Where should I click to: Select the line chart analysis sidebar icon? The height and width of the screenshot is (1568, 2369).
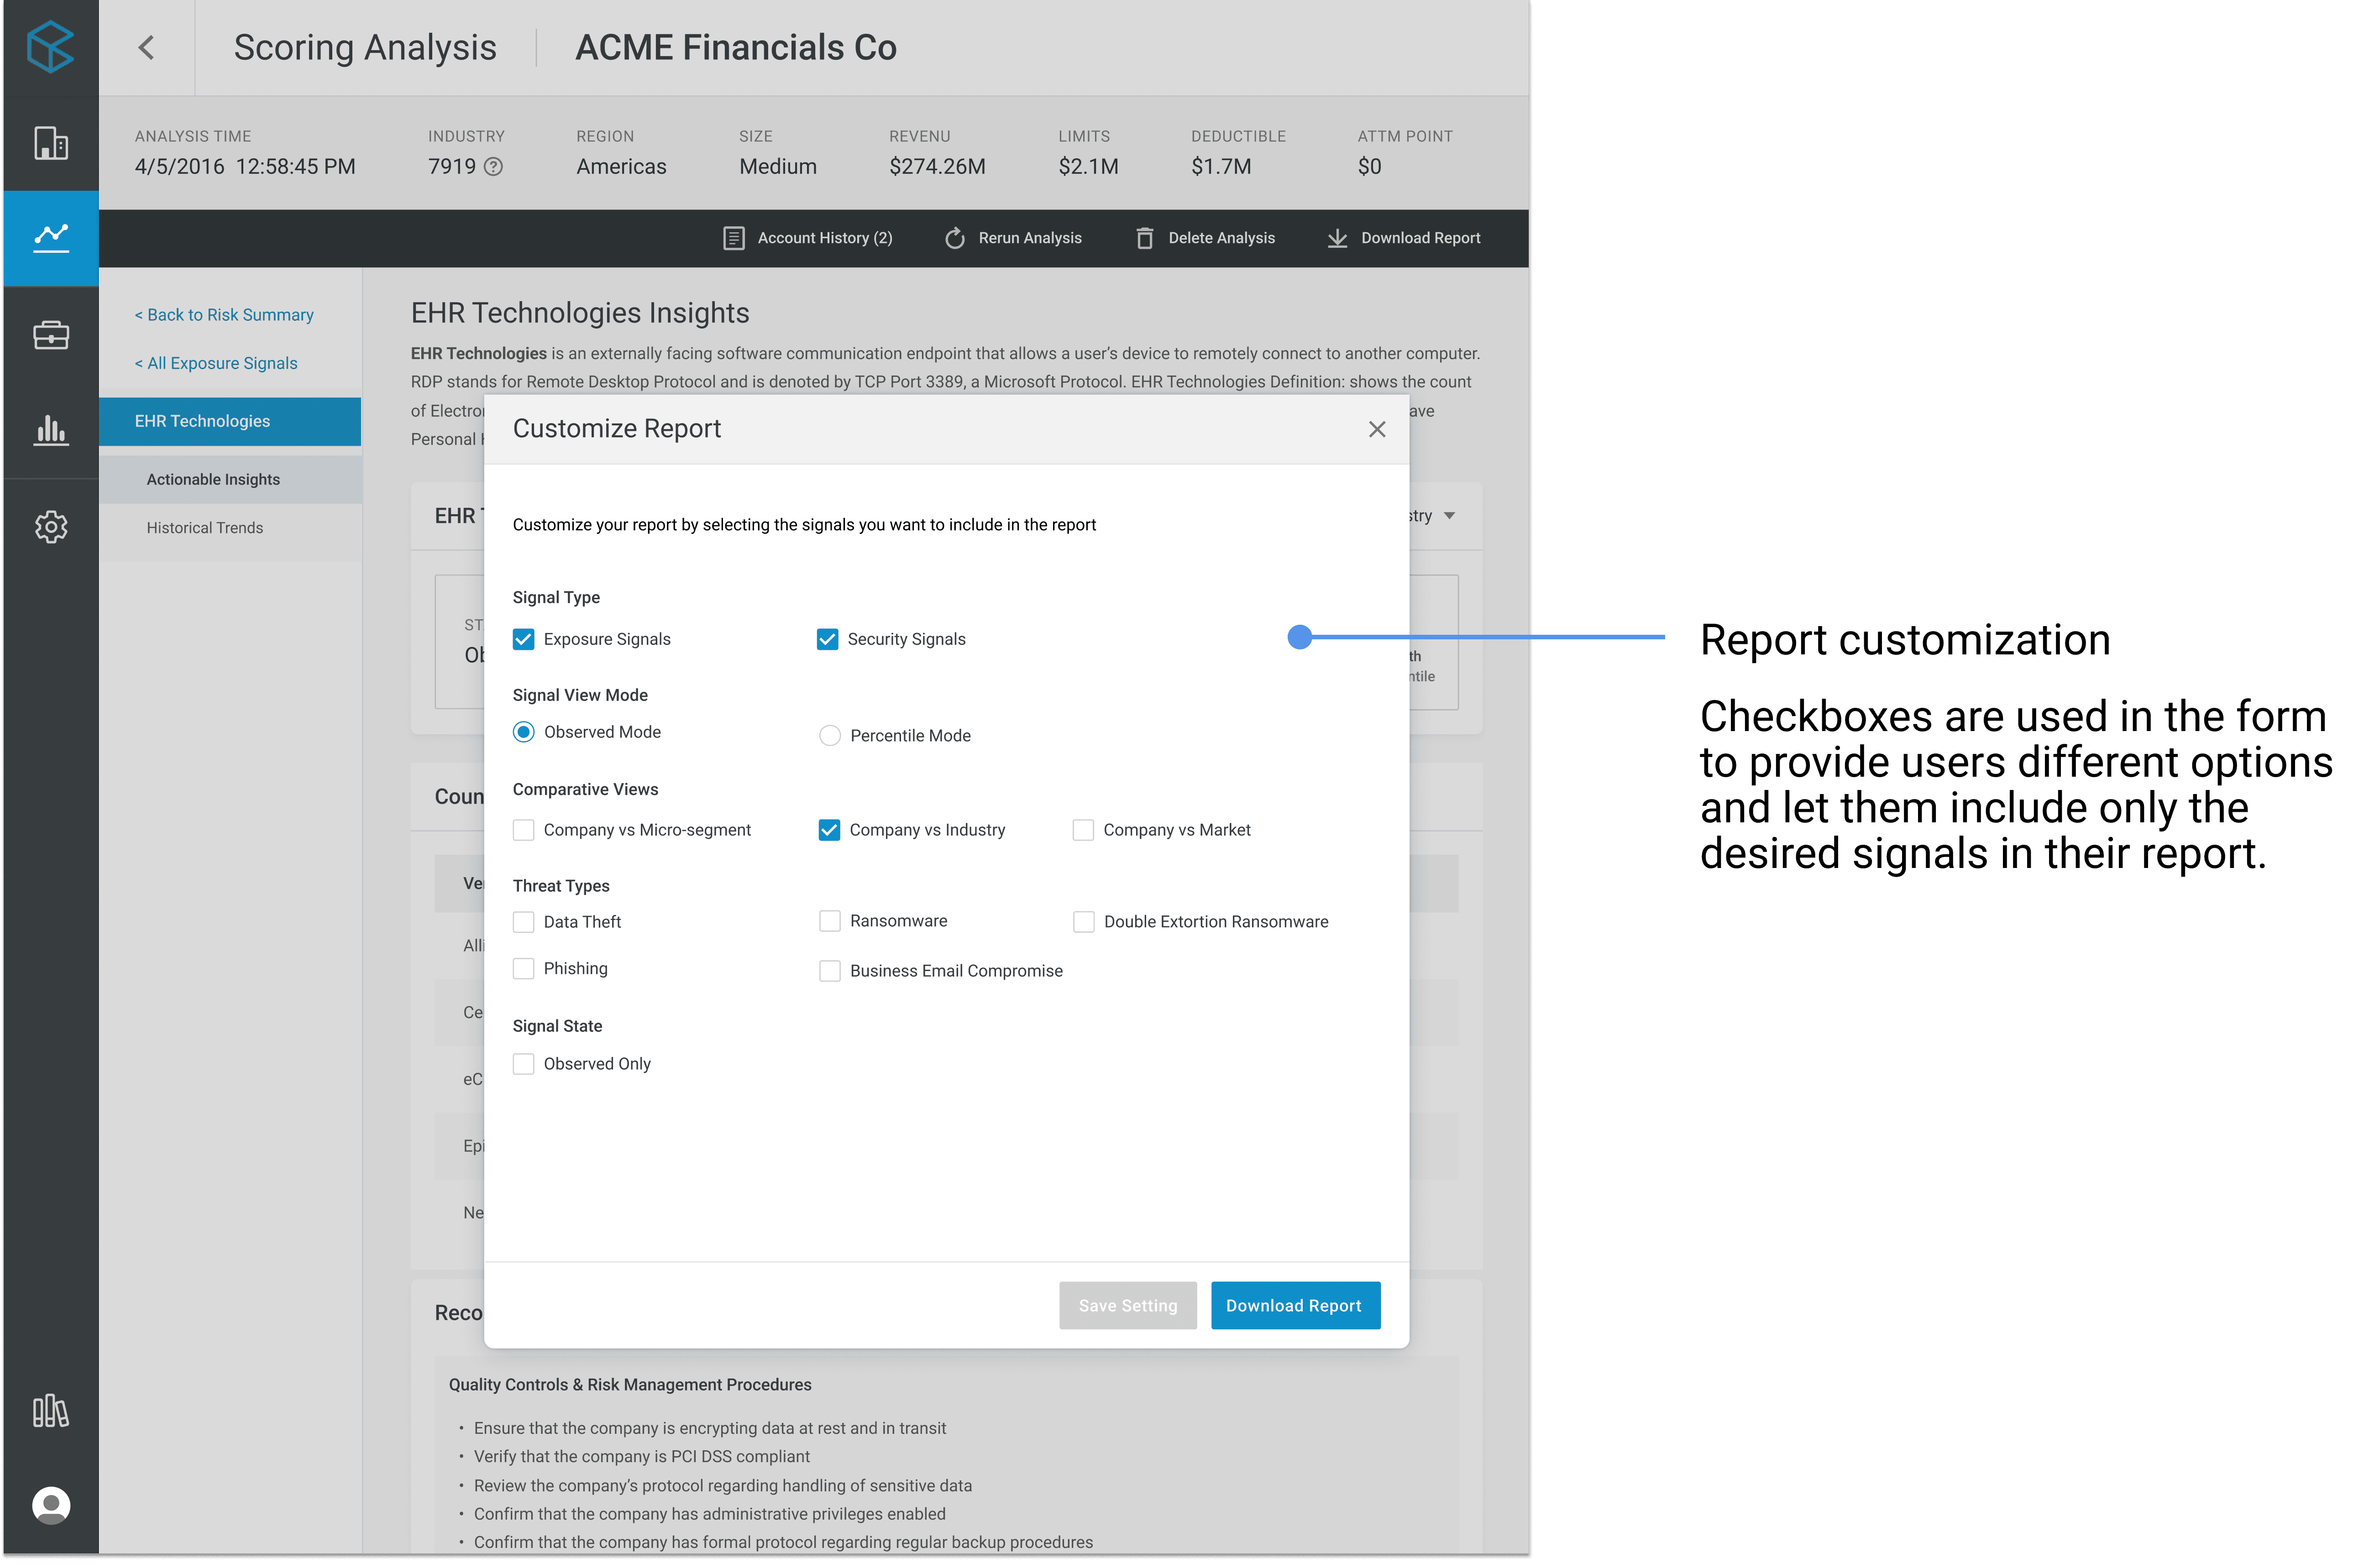click(x=51, y=238)
